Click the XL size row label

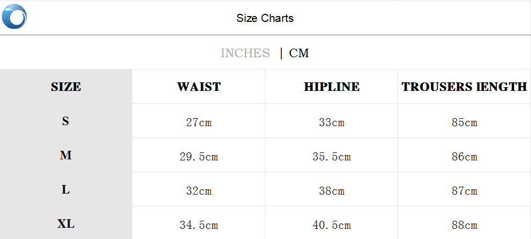66,224
